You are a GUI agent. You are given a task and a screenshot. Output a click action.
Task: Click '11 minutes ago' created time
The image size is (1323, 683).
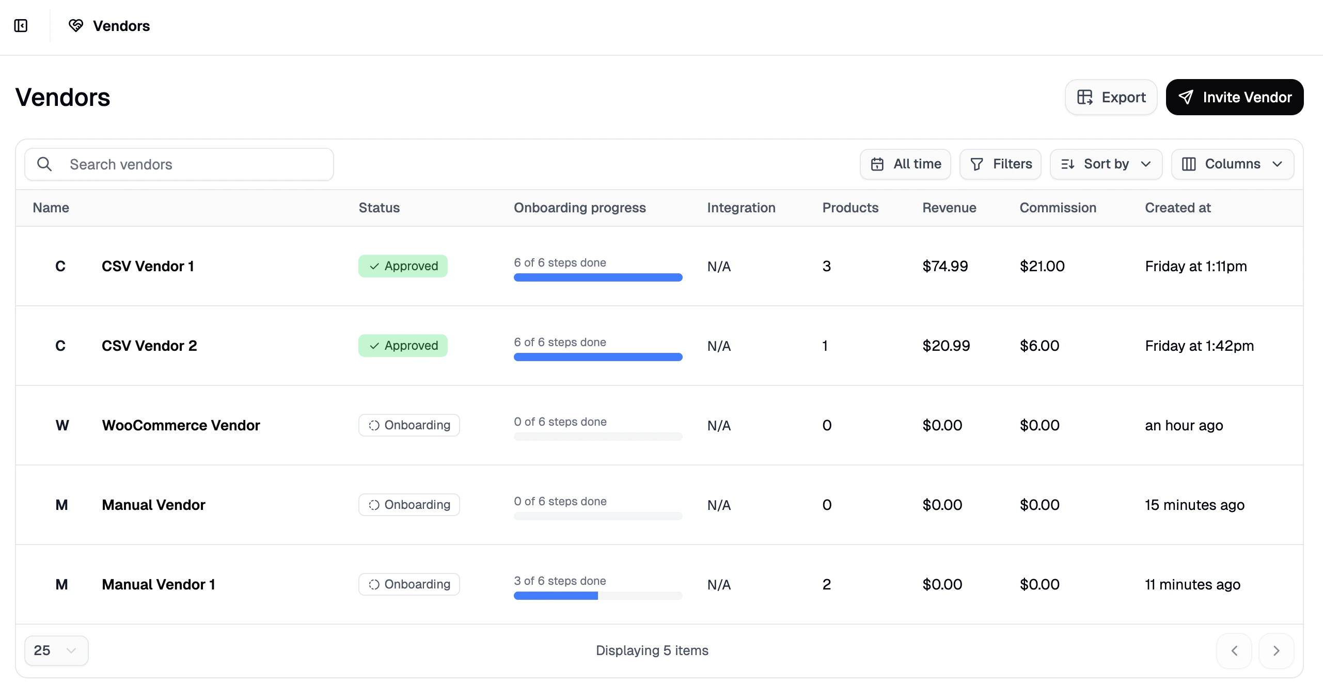(1192, 584)
